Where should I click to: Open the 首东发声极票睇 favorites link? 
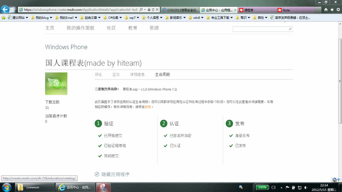point(290,18)
